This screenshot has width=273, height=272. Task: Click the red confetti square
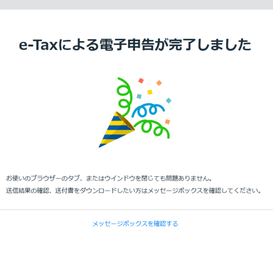[x=141, y=81]
